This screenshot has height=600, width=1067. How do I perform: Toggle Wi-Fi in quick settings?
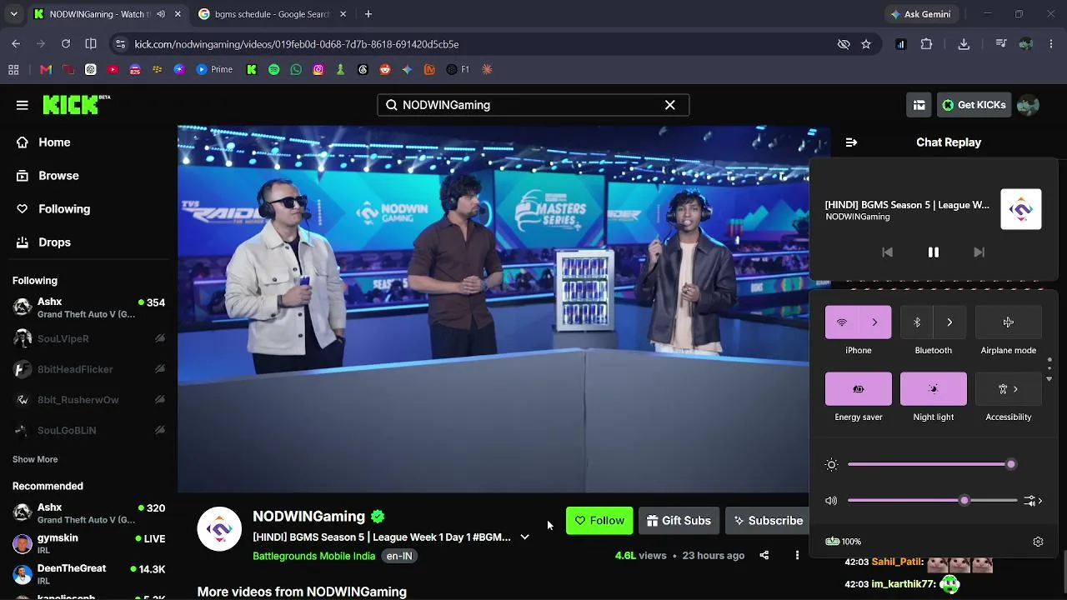point(842,322)
